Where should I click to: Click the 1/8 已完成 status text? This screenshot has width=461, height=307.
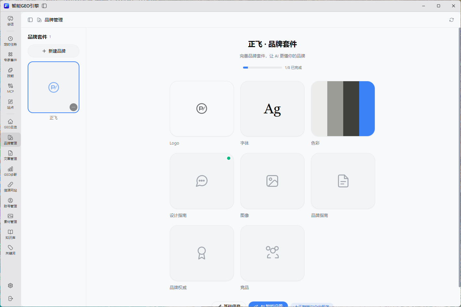293,68
